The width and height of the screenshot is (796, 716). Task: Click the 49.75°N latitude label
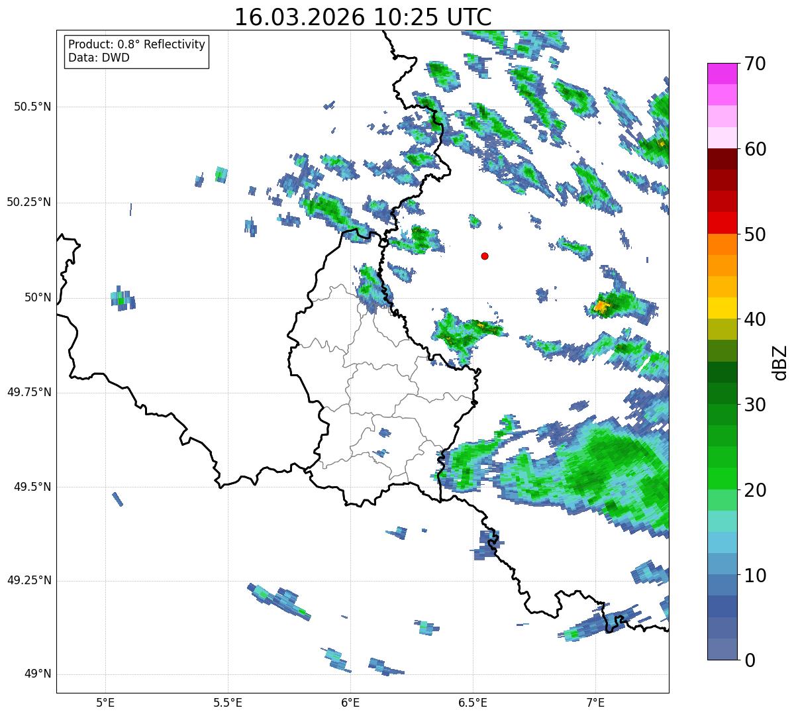(x=29, y=392)
